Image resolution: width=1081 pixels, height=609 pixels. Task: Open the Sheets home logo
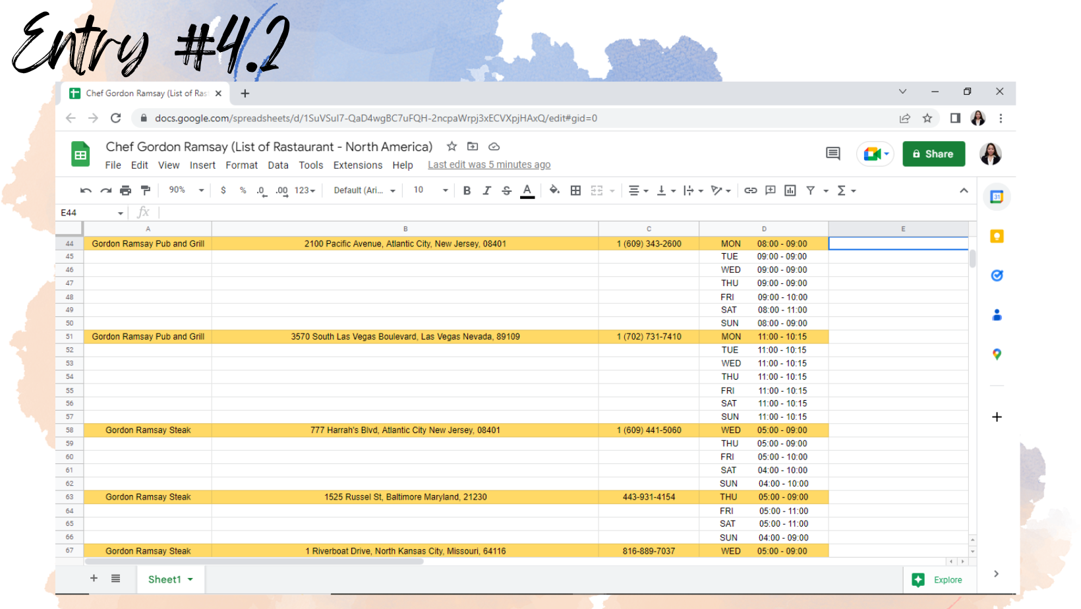(x=80, y=155)
